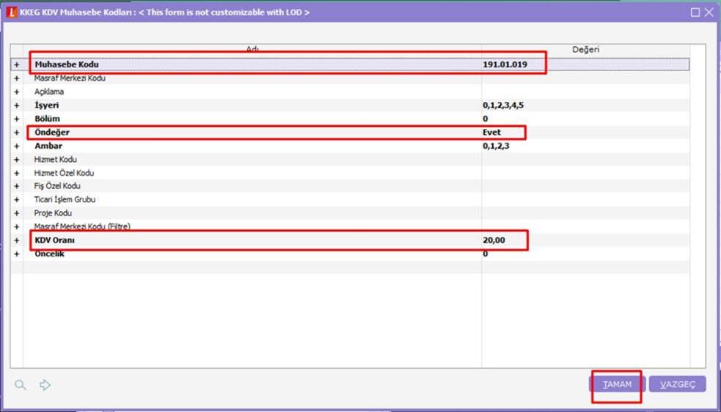
Task: Confirm with the TAMAM button
Action: (617, 384)
